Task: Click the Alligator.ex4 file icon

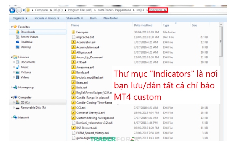Action: (x=73, y=52)
